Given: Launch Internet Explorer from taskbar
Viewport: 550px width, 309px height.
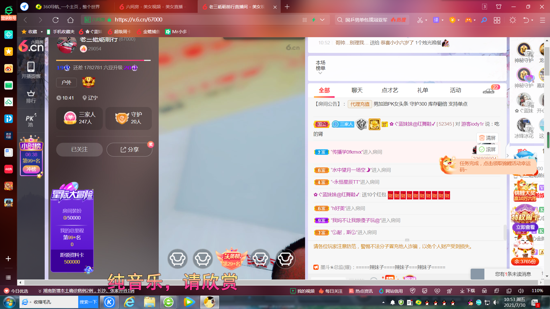Looking at the screenshot, I should [x=129, y=302].
